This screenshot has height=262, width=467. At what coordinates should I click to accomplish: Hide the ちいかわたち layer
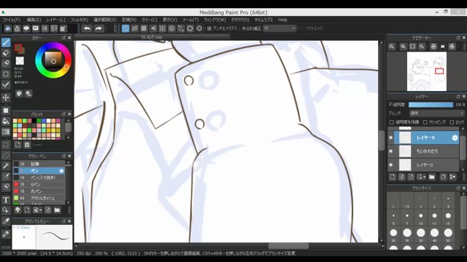click(x=391, y=151)
